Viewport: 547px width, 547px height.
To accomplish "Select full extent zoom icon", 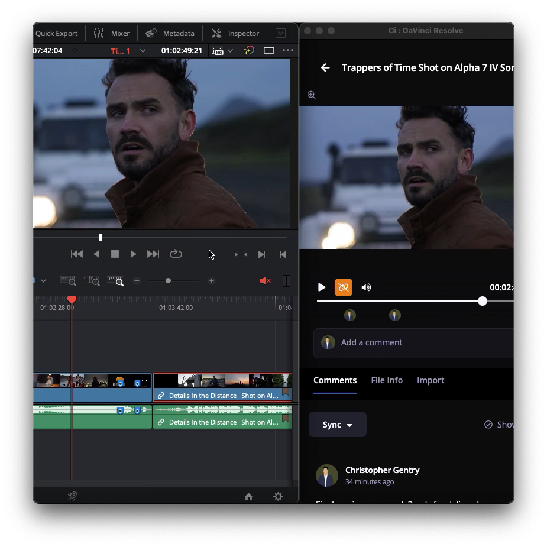I will (x=67, y=281).
